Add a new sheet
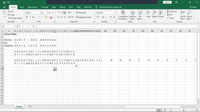The image size is (200, 112). pos(30,106)
